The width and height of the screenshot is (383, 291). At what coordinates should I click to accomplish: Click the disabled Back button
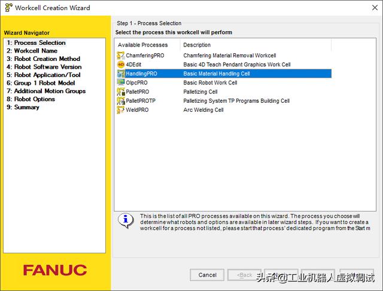(x=244, y=275)
